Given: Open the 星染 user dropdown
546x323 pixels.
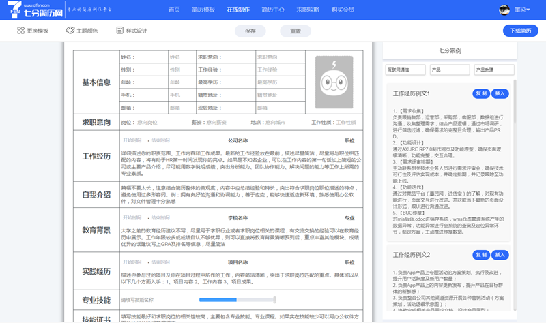Looking at the screenshot, I should point(522,10).
